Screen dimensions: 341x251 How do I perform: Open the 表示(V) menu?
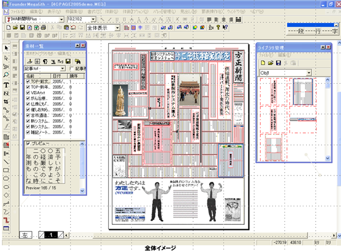(x=54, y=12)
